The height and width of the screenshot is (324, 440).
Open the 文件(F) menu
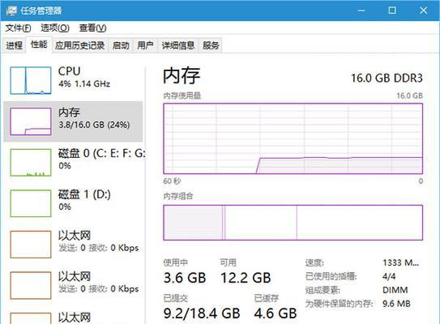click(19, 28)
